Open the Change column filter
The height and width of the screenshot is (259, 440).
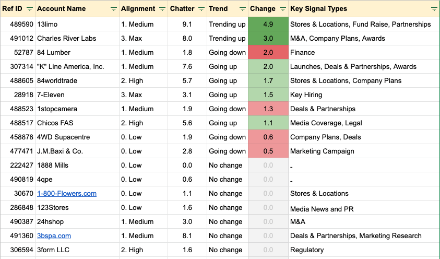[283, 9]
